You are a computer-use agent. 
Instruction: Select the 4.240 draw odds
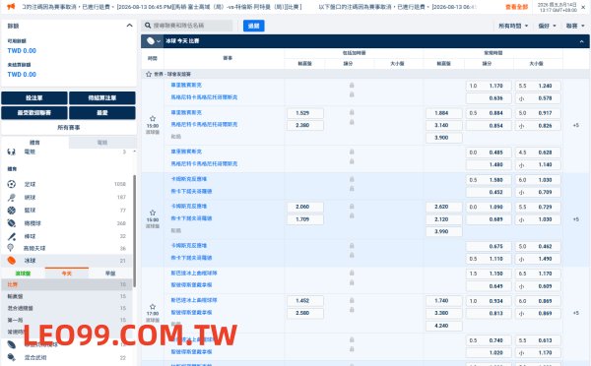[443, 326]
